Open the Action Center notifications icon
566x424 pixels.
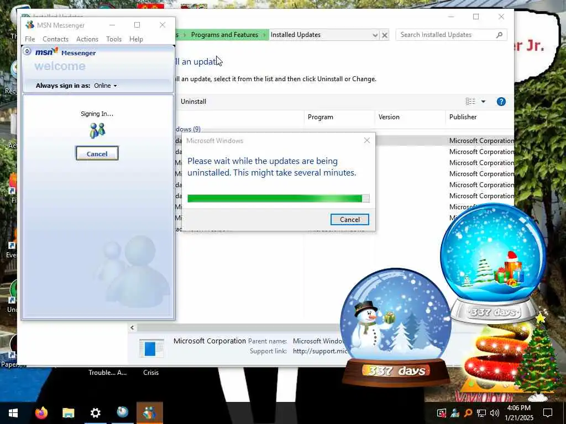[x=548, y=413]
